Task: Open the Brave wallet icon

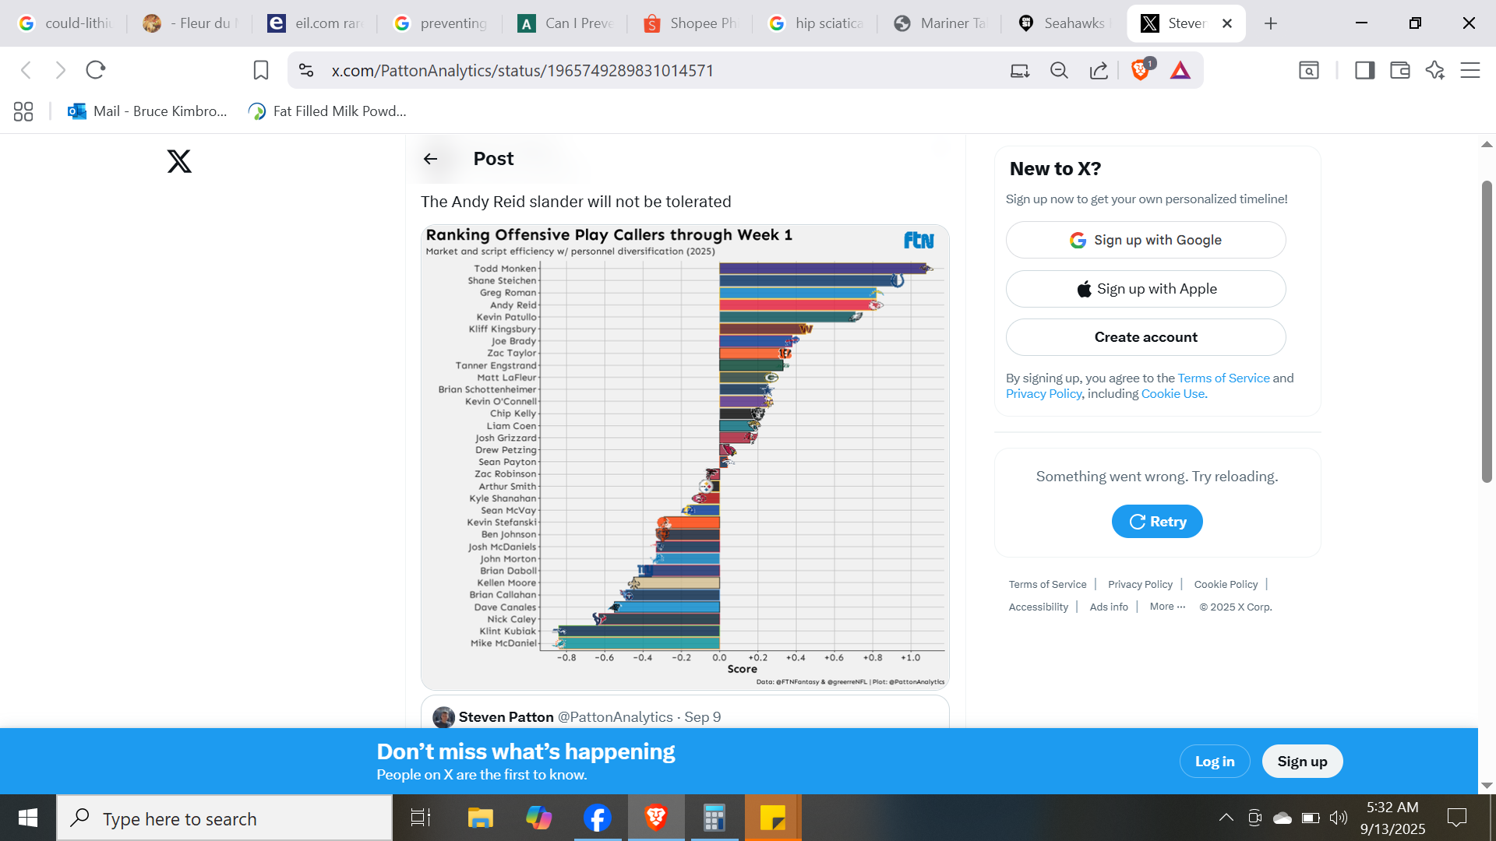Action: [x=1400, y=70]
